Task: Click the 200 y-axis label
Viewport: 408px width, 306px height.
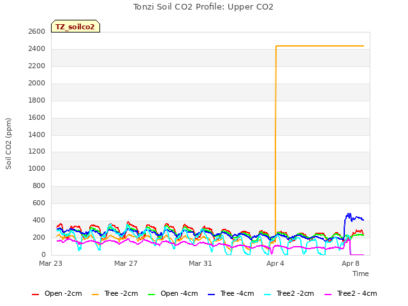Action: [x=39, y=237]
